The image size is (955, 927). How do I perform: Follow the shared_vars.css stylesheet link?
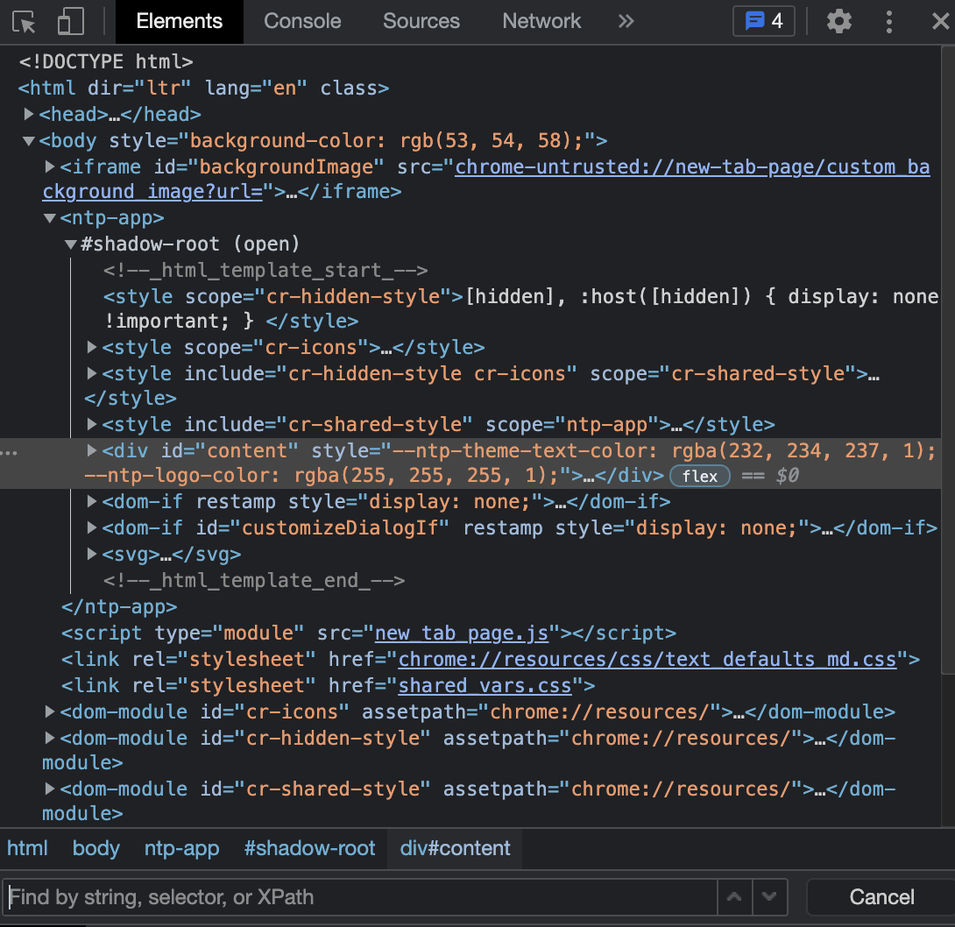[485, 685]
